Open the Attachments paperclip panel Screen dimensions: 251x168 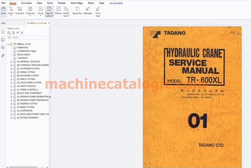pyautogui.click(x=3, y=56)
